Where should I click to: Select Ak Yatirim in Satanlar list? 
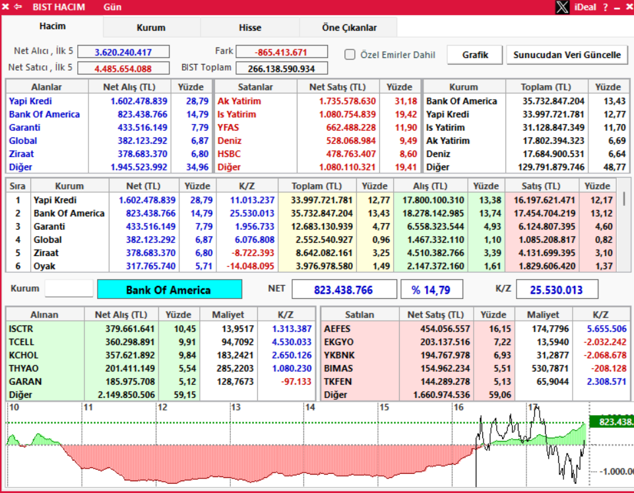239,101
